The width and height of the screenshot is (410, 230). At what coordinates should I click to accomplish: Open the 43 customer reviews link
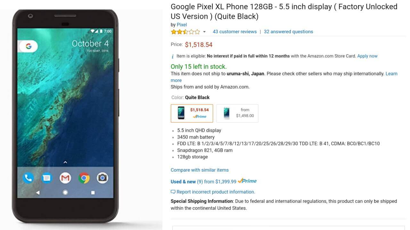pos(234,32)
